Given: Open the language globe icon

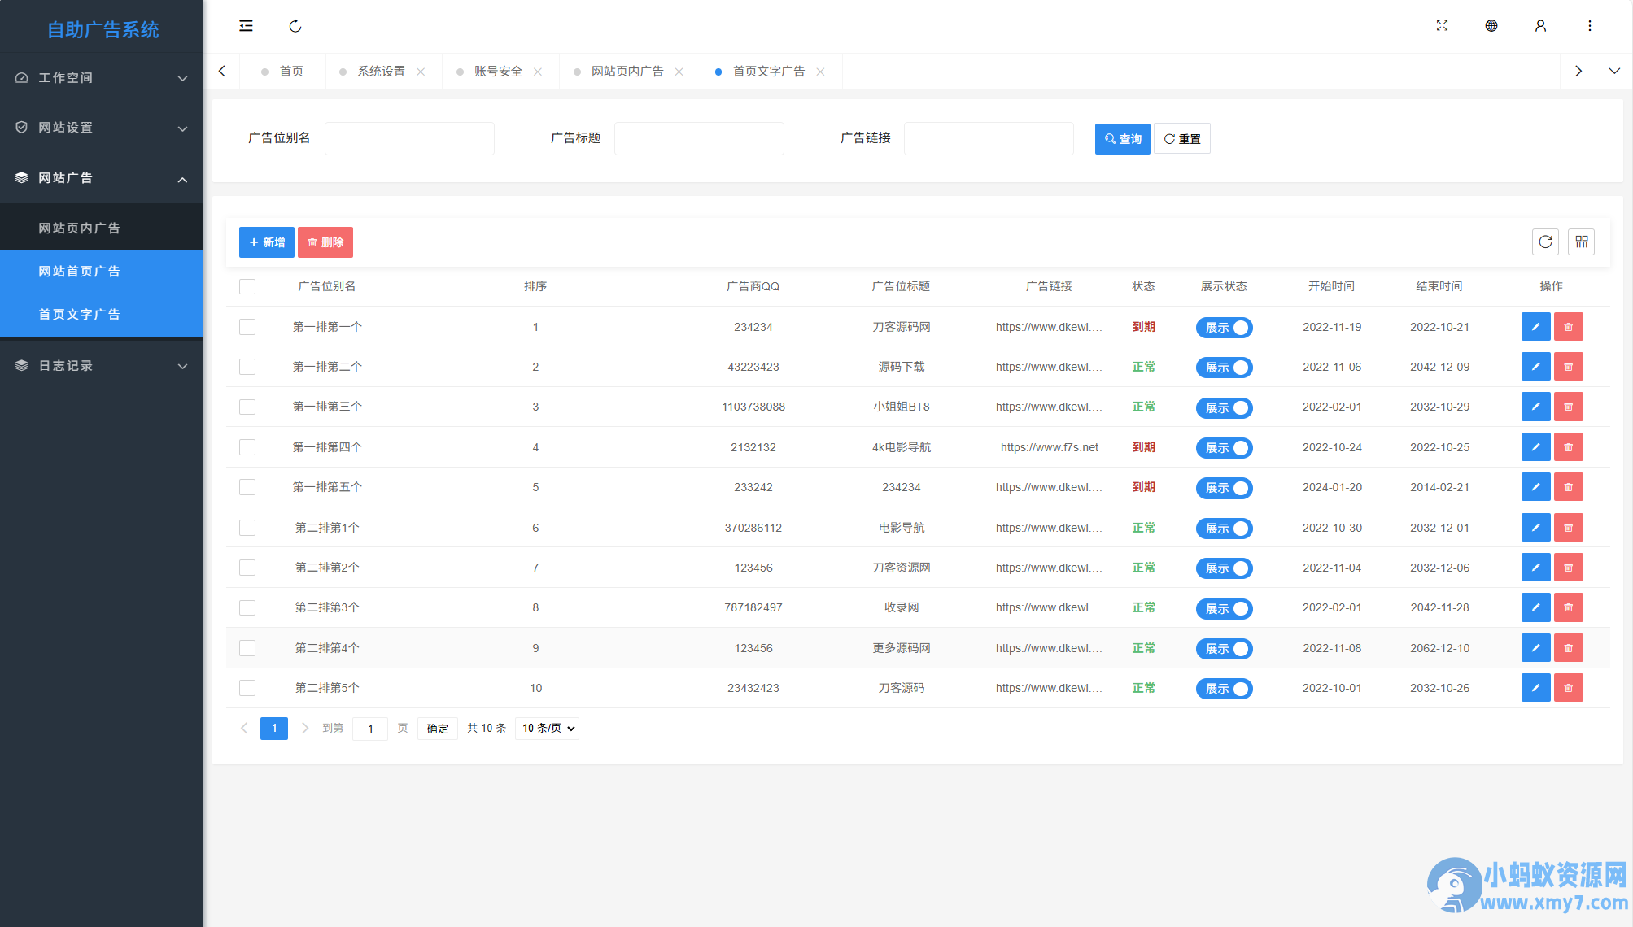Looking at the screenshot, I should coord(1491,26).
